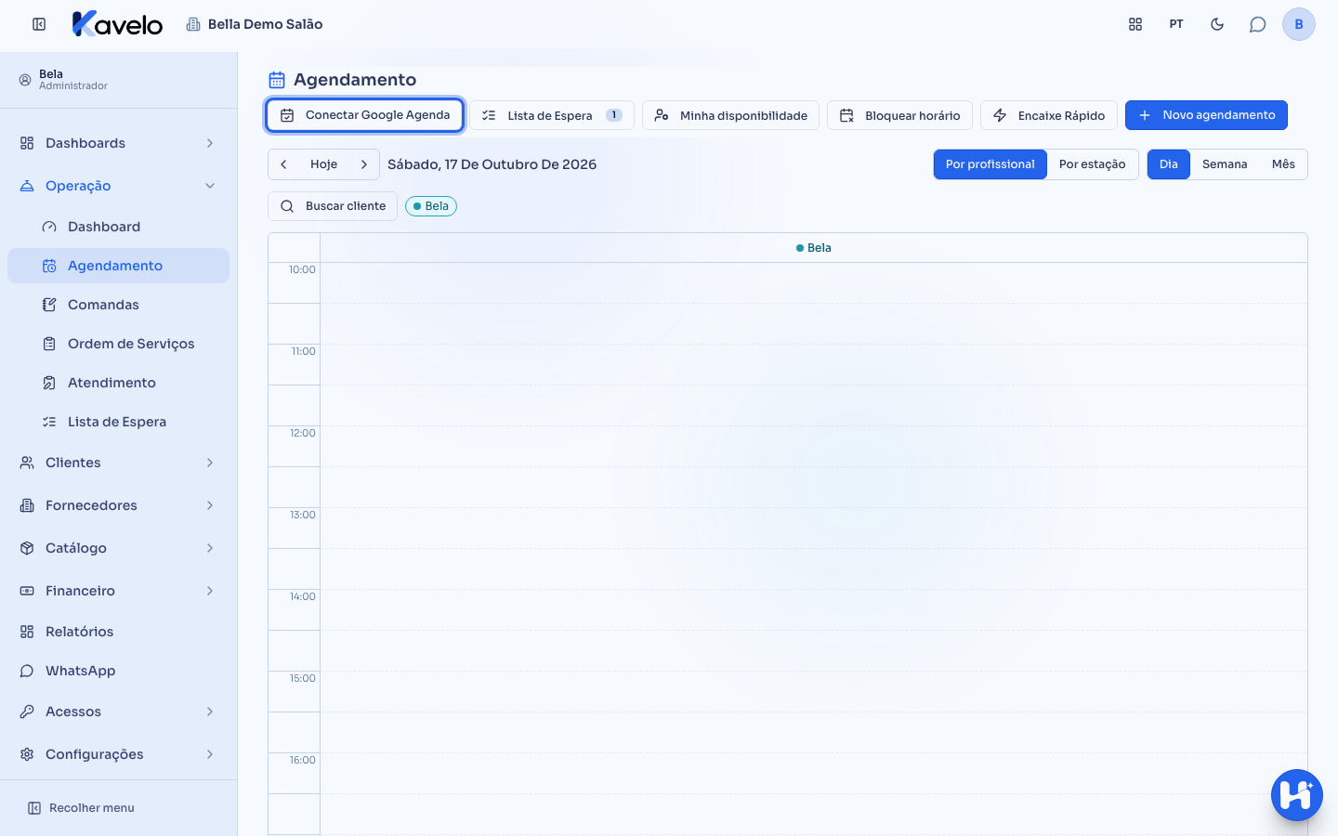
Task: Select Agendamento in the sidebar
Action: coord(118,266)
